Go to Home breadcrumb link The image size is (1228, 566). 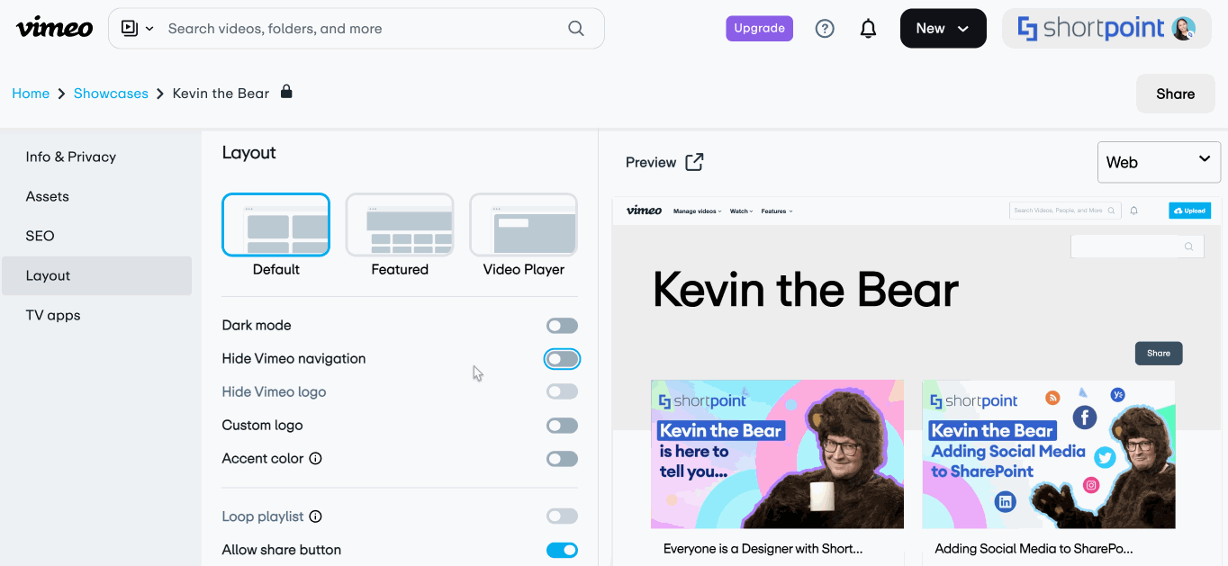click(31, 94)
